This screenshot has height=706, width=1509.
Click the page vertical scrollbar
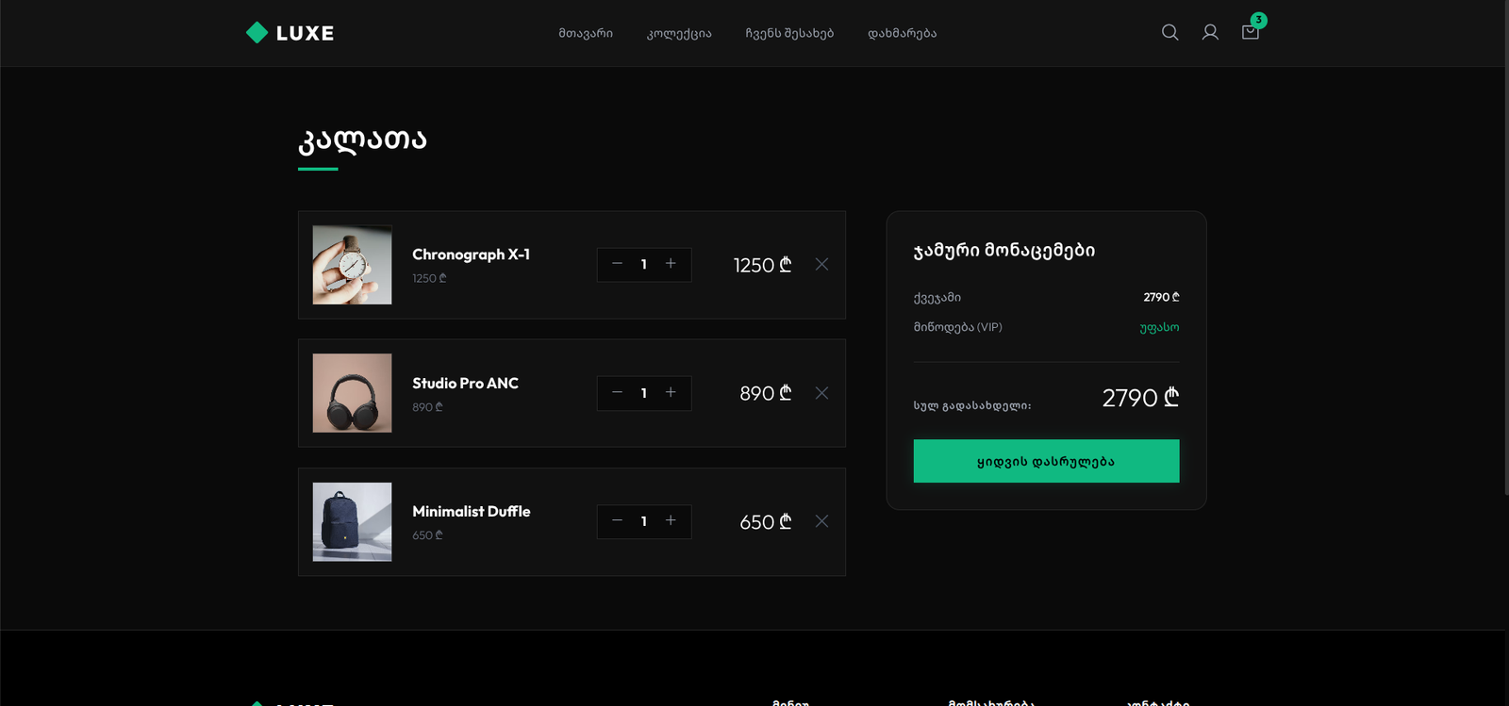pyautogui.click(x=1505, y=247)
